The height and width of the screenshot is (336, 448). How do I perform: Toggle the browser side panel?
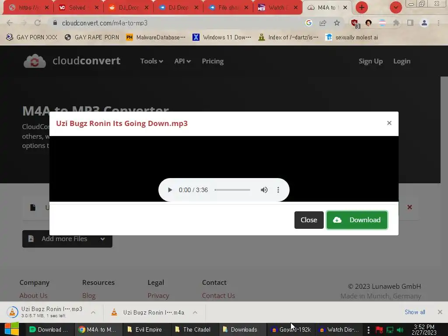(410, 23)
